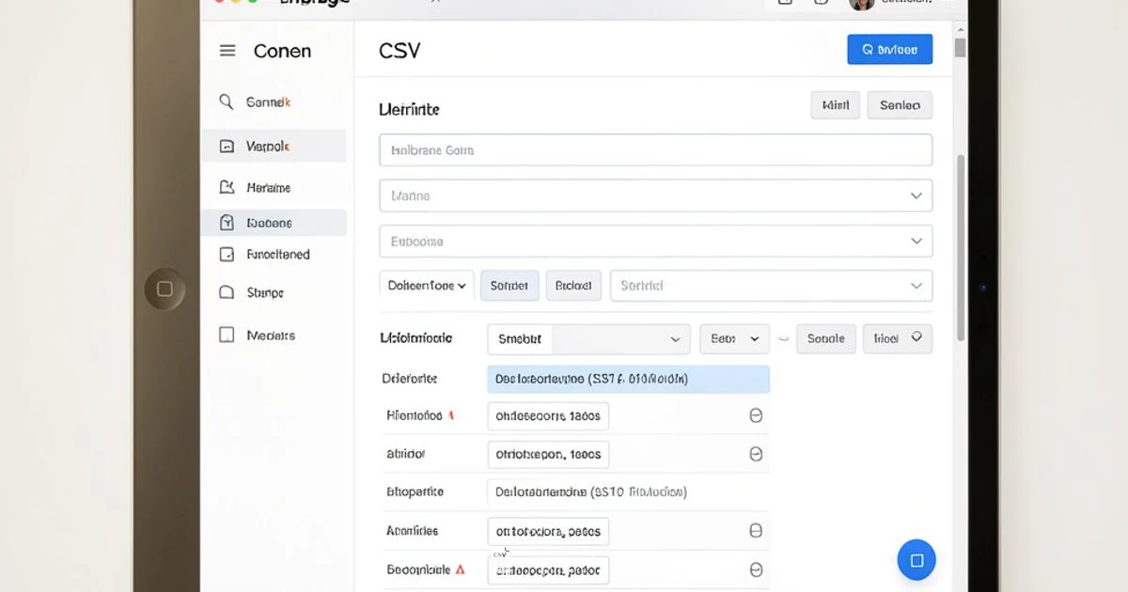
Task: Click the hamburger menu next to Conen
Action: (227, 51)
